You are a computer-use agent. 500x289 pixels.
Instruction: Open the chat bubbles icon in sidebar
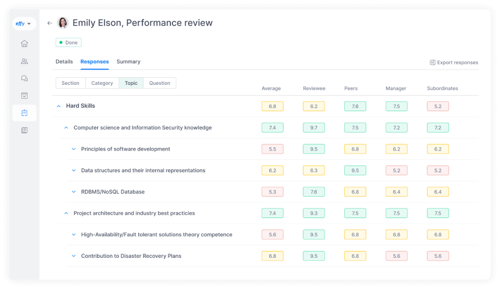pyautogui.click(x=24, y=78)
